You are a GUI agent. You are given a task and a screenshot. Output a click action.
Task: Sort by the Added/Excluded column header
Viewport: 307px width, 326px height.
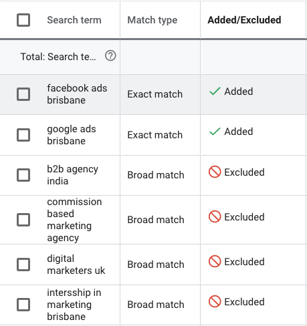tap(244, 20)
